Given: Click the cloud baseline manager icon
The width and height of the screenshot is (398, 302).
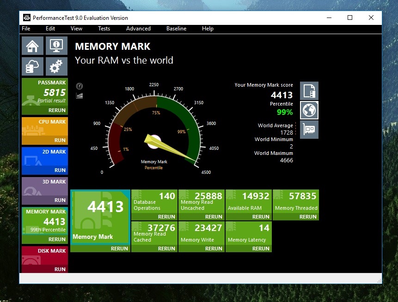Looking at the screenshot, I should click(x=32, y=66).
